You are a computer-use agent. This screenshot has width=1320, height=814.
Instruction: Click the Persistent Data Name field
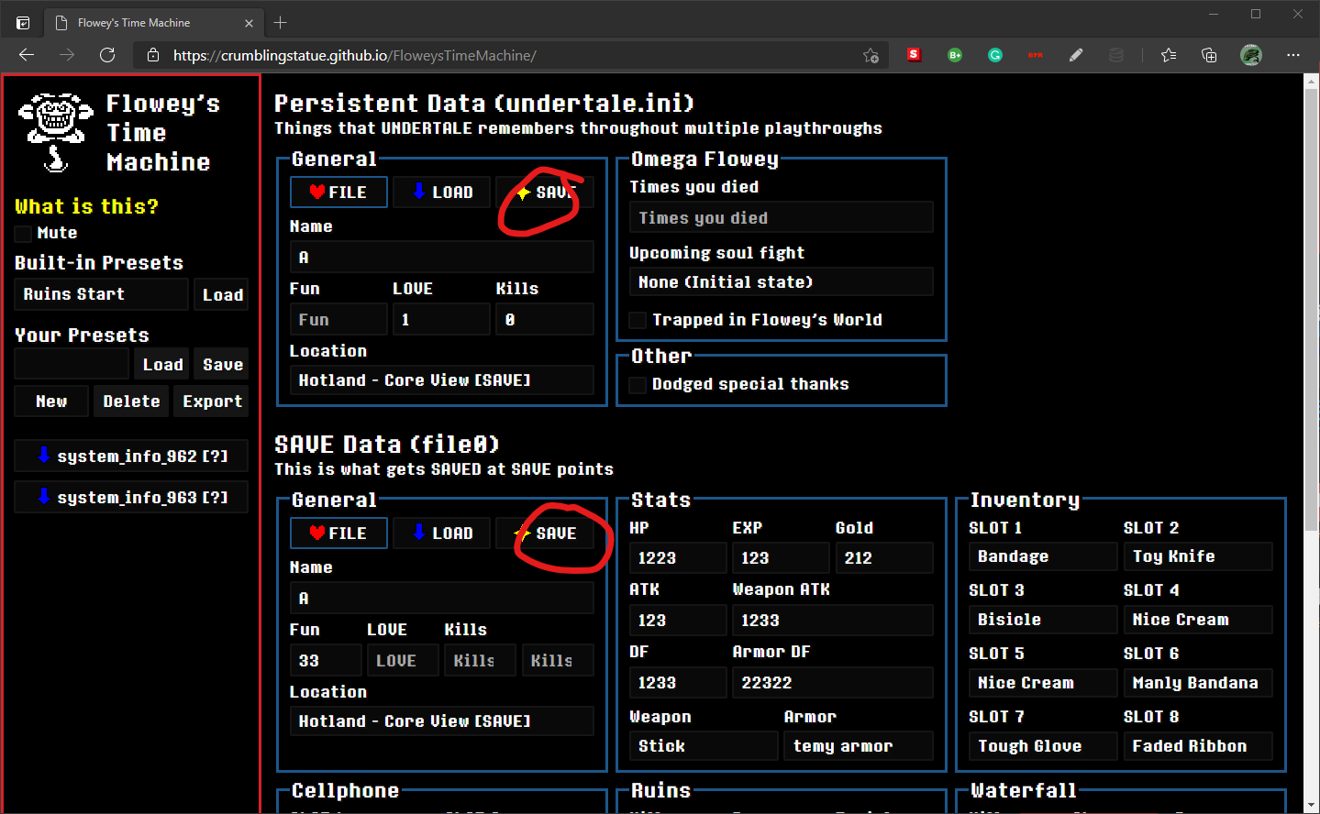point(442,257)
